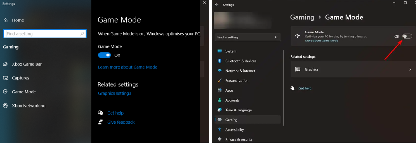Turn off the Windows 10 Game Mode switch
The height and width of the screenshot is (143, 416).
[x=105, y=55]
